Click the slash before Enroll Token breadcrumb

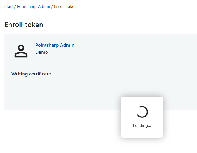(x=52, y=6)
